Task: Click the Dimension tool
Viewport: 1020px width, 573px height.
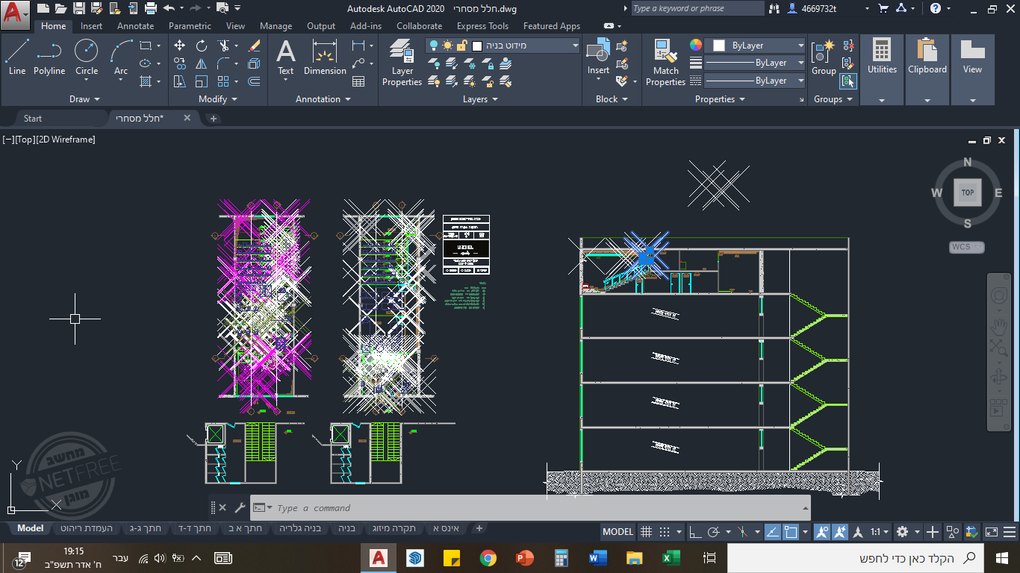Action: click(x=325, y=57)
